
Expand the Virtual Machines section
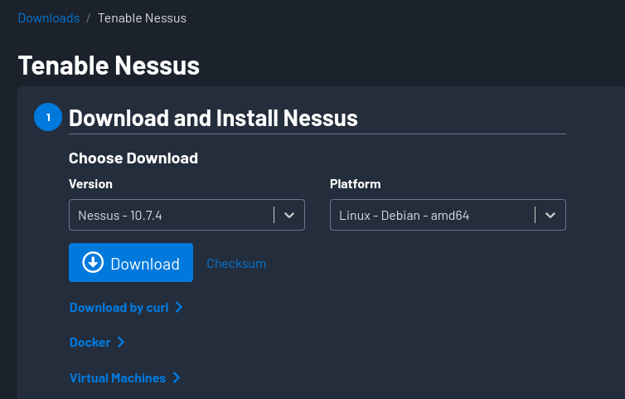(x=118, y=378)
